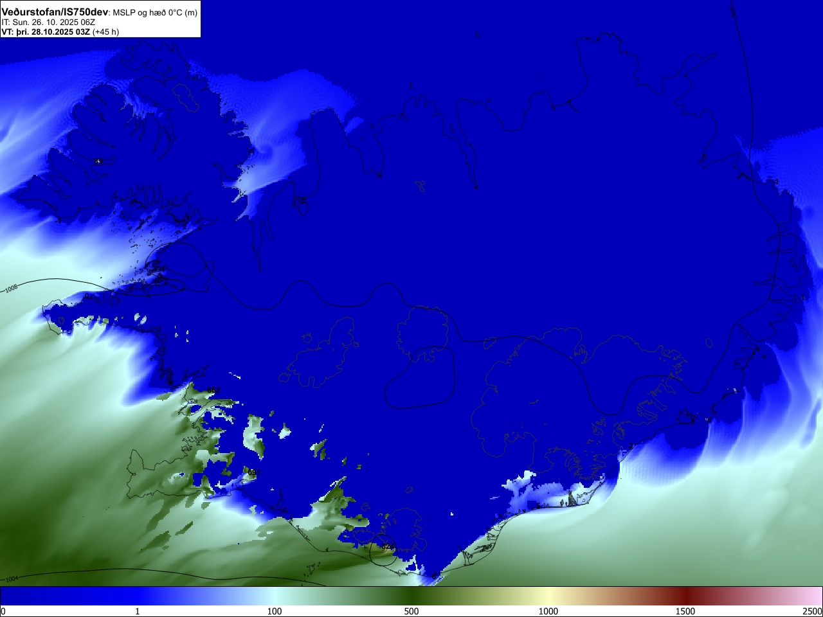Viewport: 823px width, 617px height.
Task: Click the color scale at the 500 tick
Action: tap(411, 611)
